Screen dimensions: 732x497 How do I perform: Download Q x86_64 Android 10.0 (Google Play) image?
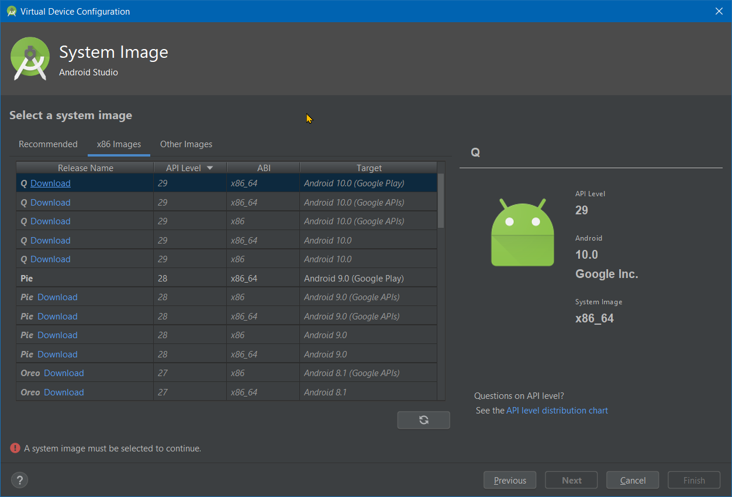pyautogui.click(x=50, y=183)
